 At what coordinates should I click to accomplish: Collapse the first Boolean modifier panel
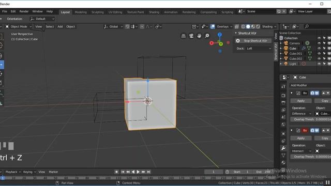click(x=292, y=93)
